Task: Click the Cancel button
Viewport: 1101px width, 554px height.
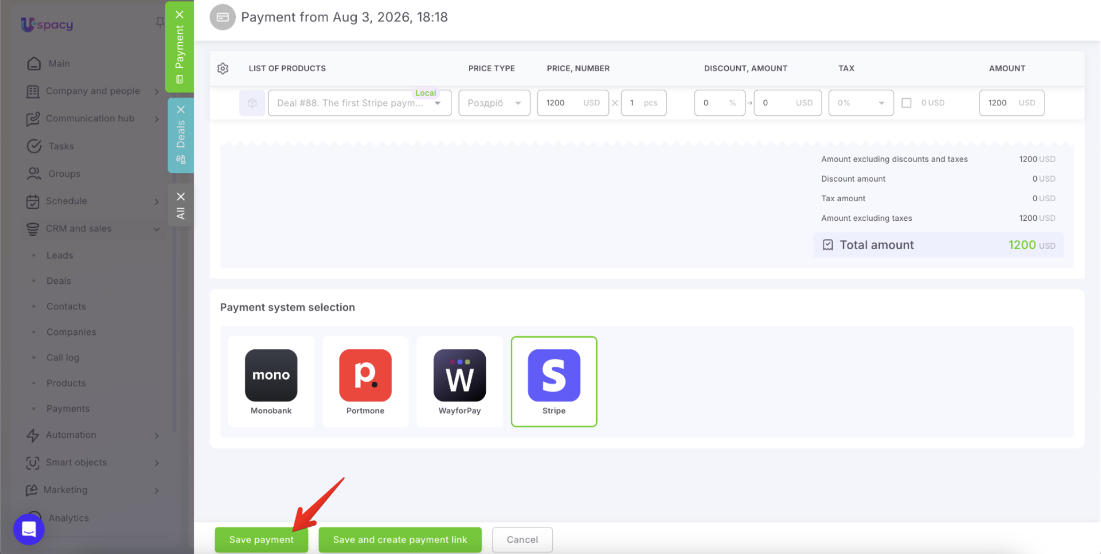Action: [522, 540]
